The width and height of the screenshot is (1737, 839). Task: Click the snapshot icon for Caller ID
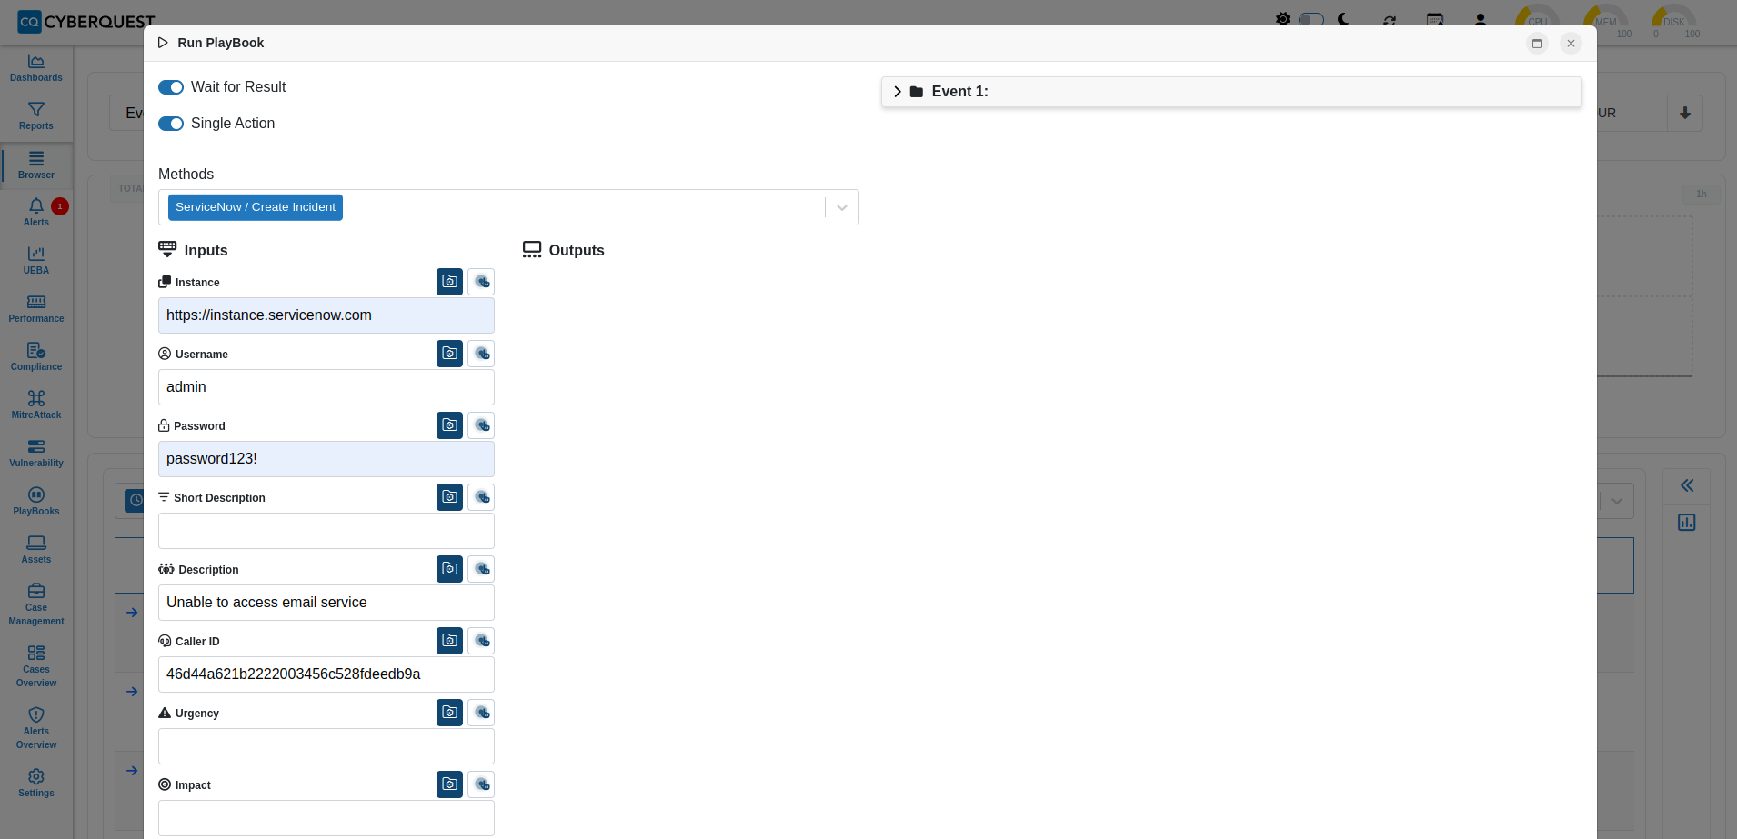click(x=449, y=641)
